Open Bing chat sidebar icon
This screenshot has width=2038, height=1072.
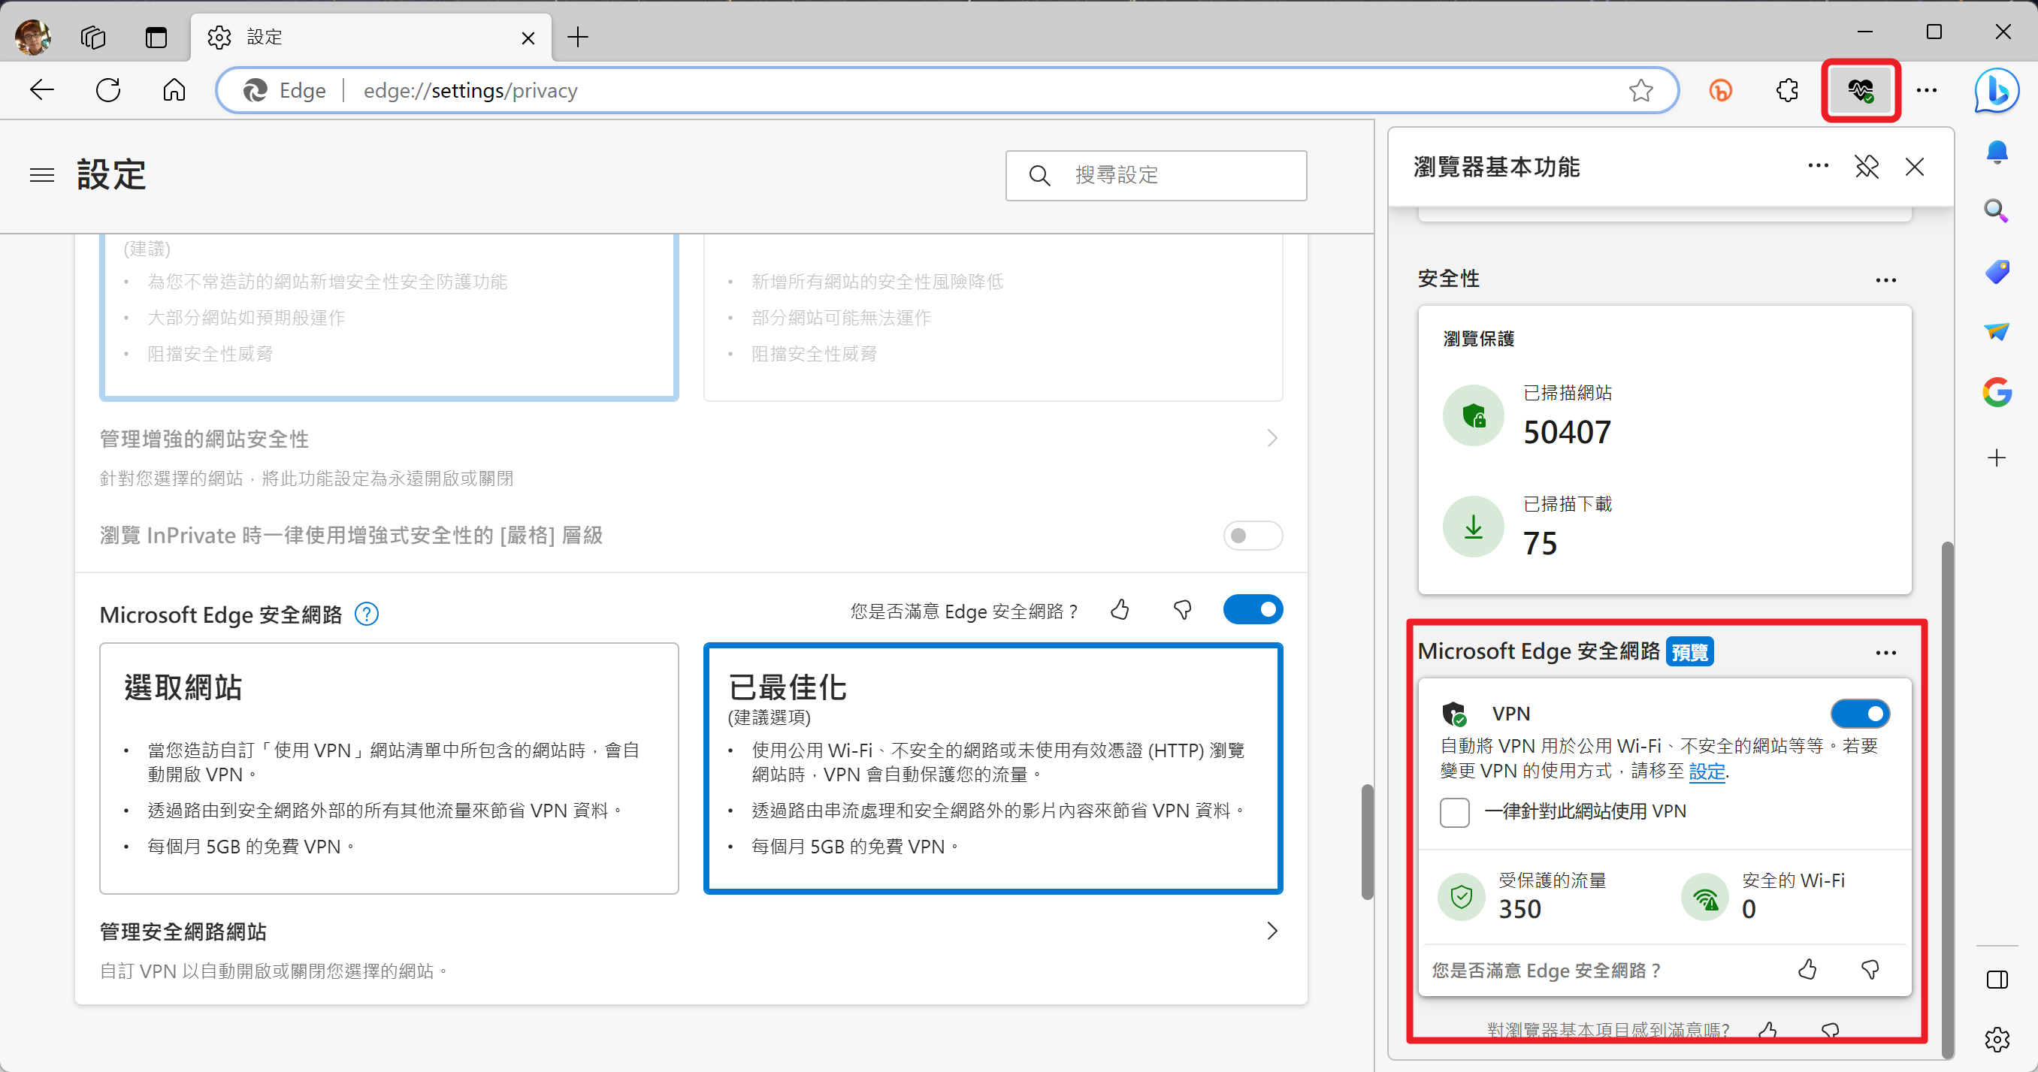point(1996,90)
